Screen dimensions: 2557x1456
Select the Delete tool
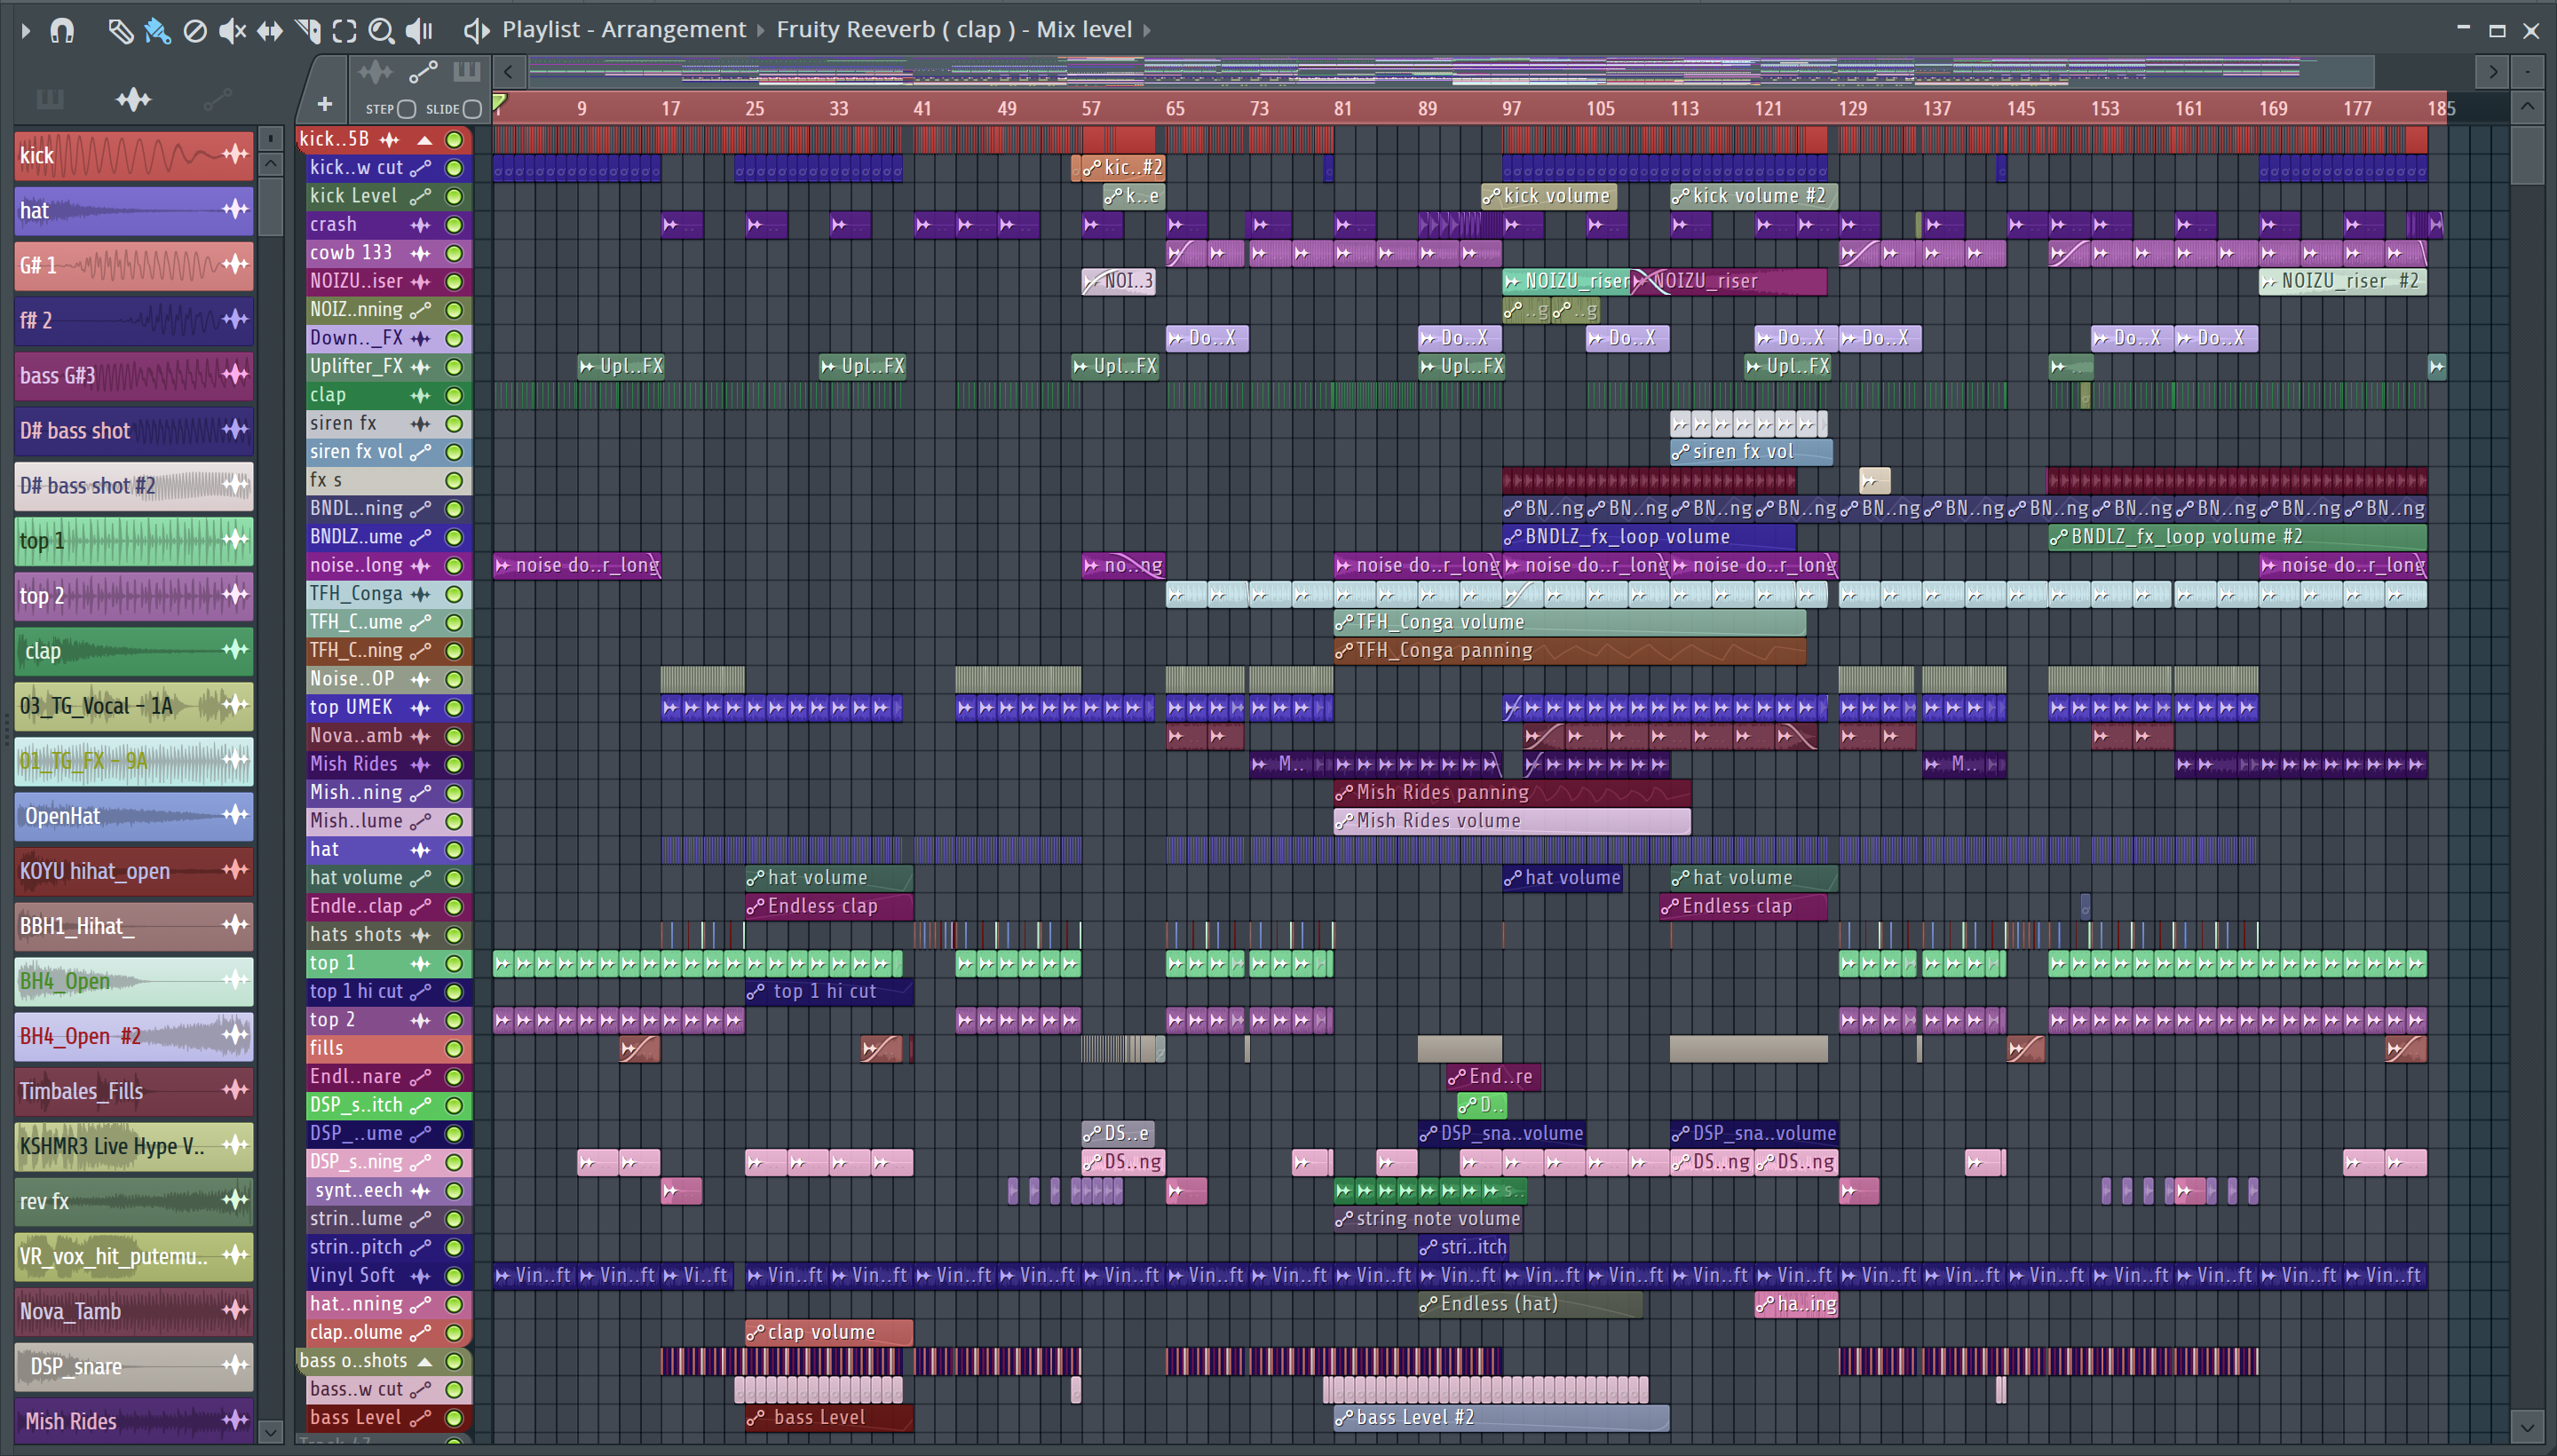[195, 31]
